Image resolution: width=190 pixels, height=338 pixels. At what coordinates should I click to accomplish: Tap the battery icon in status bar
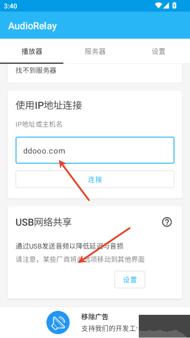pos(174,5)
